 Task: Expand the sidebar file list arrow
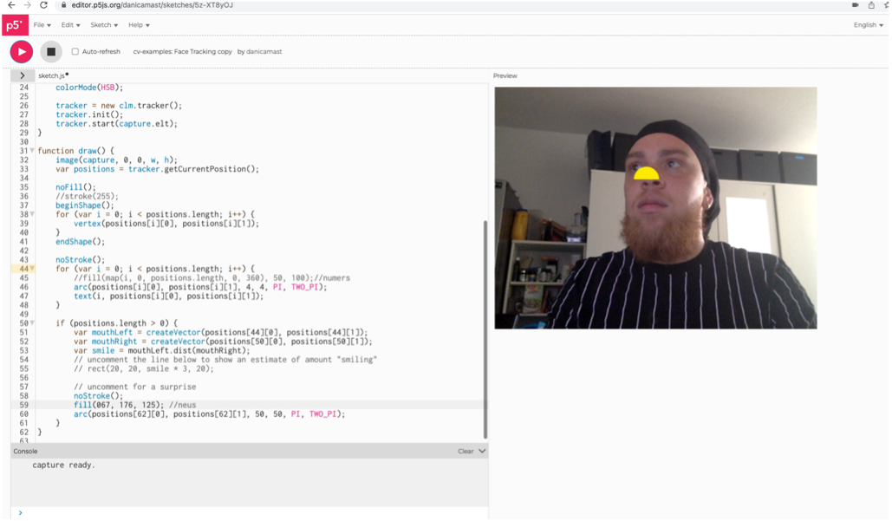click(x=22, y=75)
